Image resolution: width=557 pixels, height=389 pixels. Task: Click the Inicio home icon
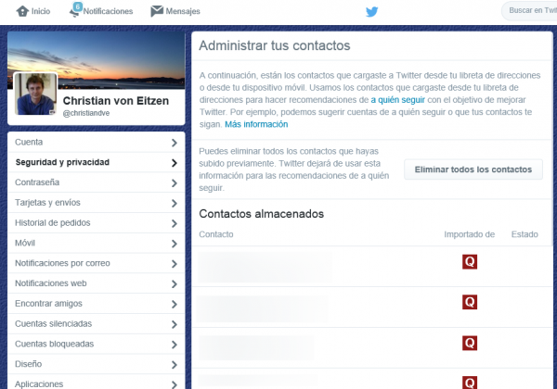[x=22, y=11]
